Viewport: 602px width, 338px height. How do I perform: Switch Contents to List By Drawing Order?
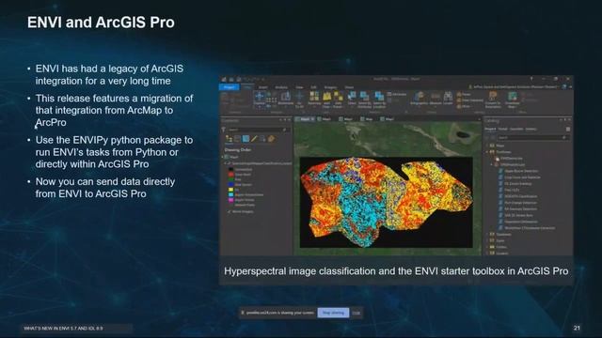click(x=230, y=139)
